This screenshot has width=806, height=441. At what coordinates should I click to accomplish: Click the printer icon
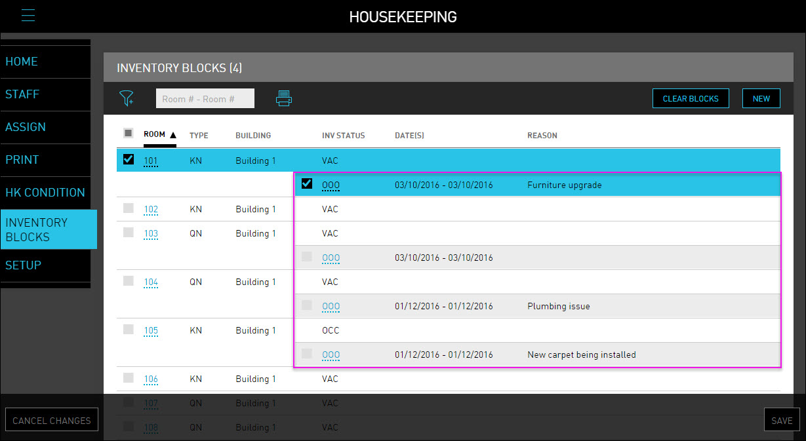tap(284, 99)
